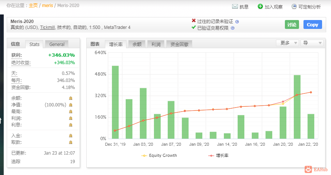Open the 导 export dropdown
The height and width of the screenshot is (175, 331).
[312, 43]
